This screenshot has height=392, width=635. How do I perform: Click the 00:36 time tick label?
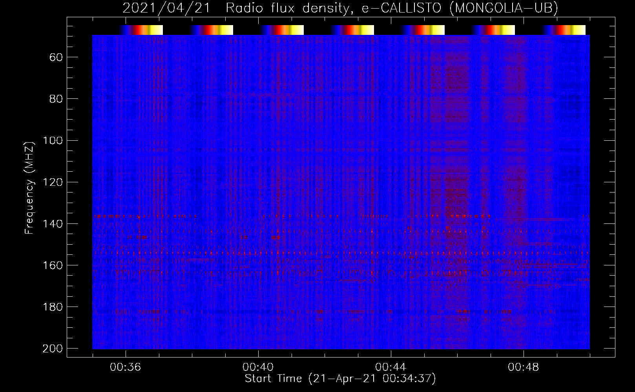(126, 367)
